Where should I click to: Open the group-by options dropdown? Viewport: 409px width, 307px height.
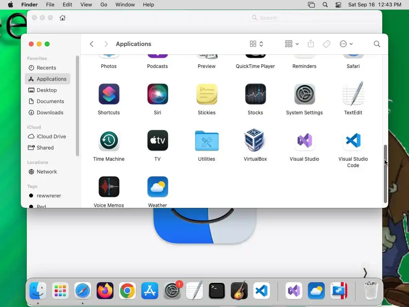(x=292, y=44)
